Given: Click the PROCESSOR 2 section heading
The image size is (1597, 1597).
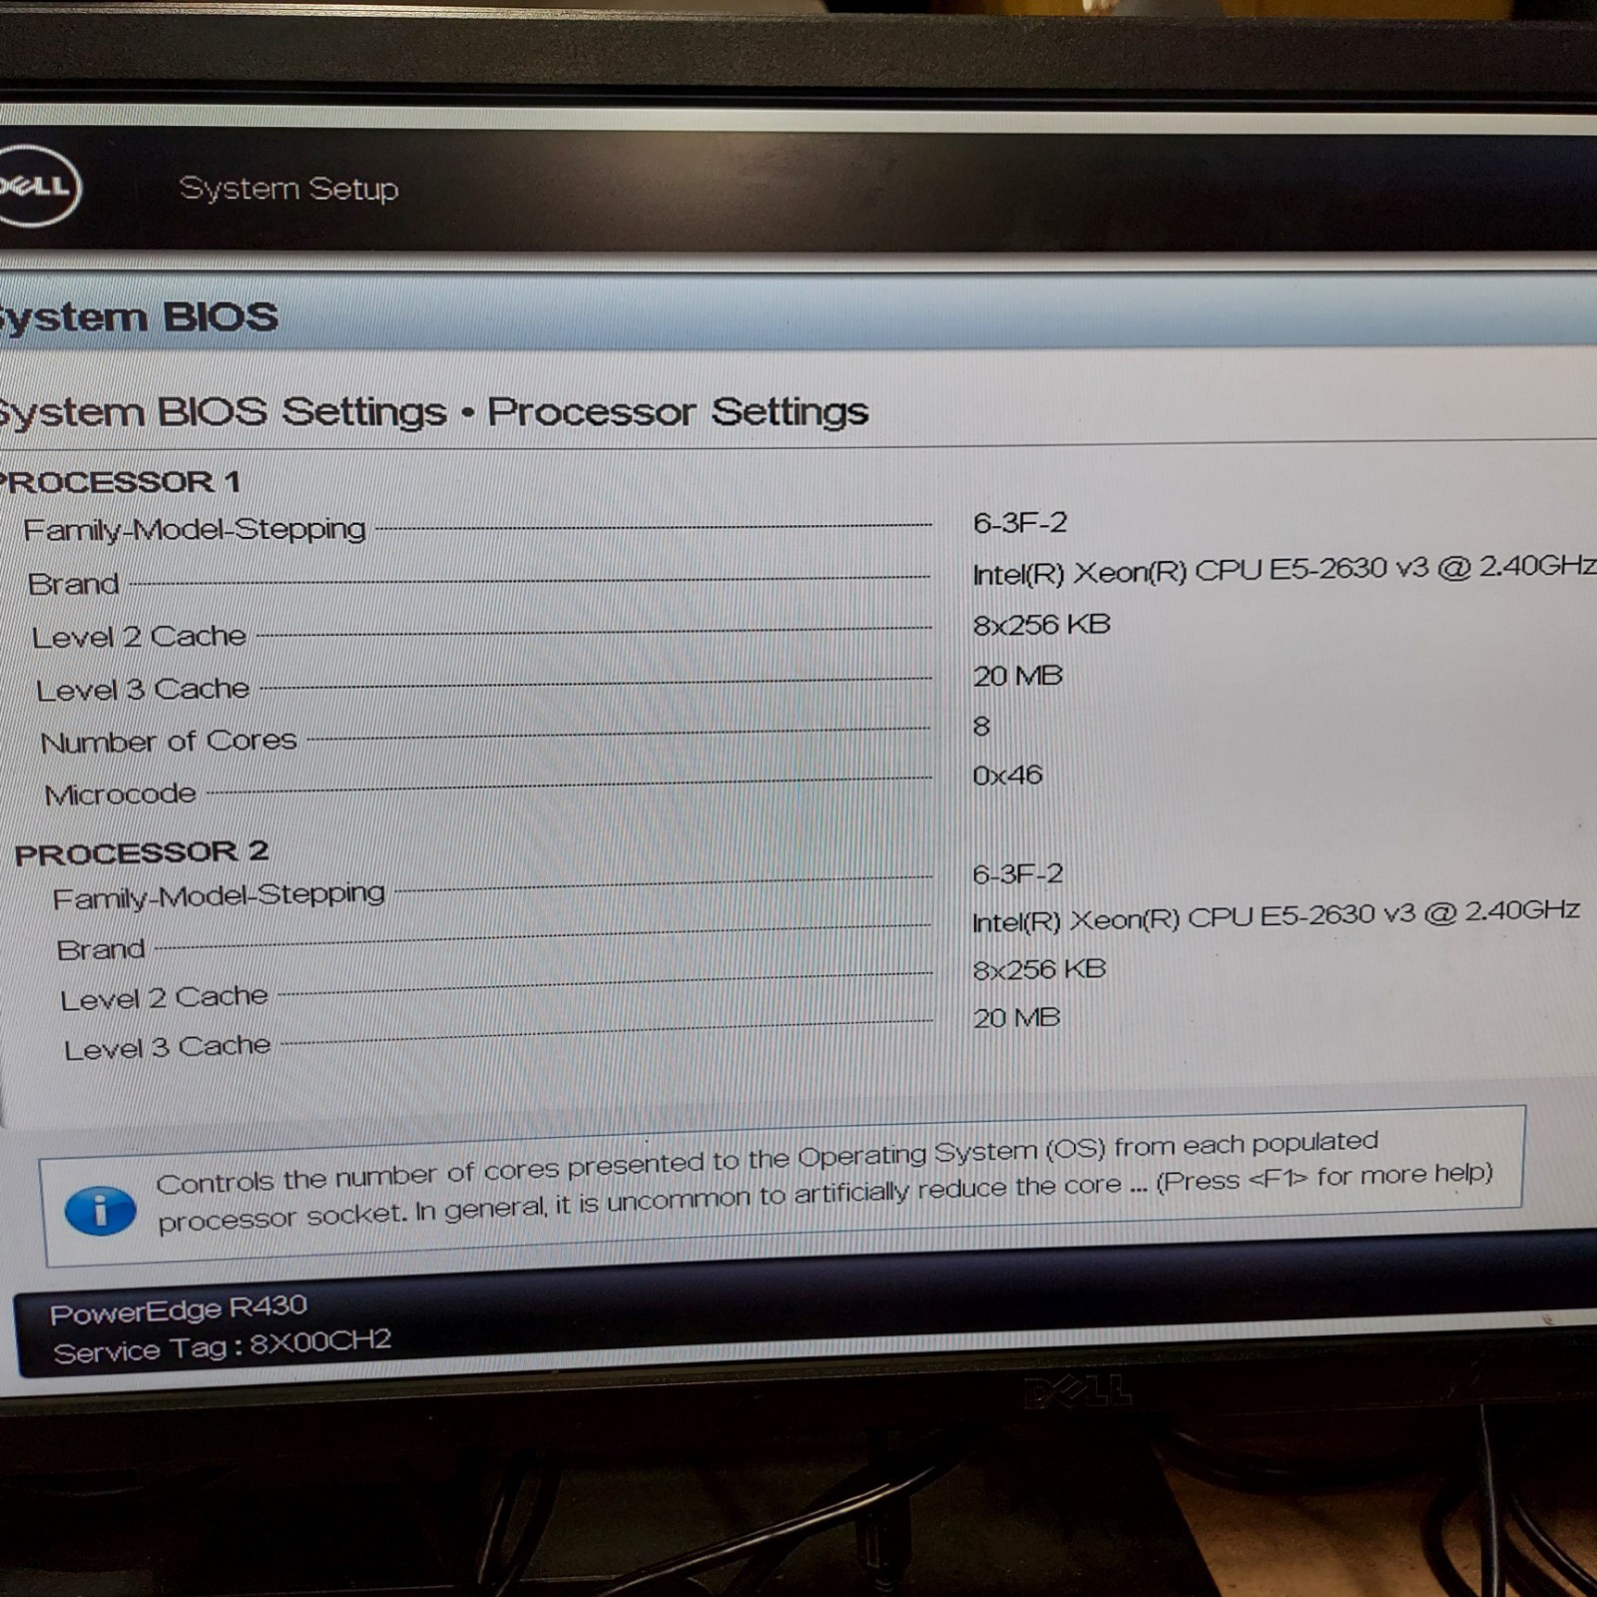Looking at the screenshot, I should 142,853.
